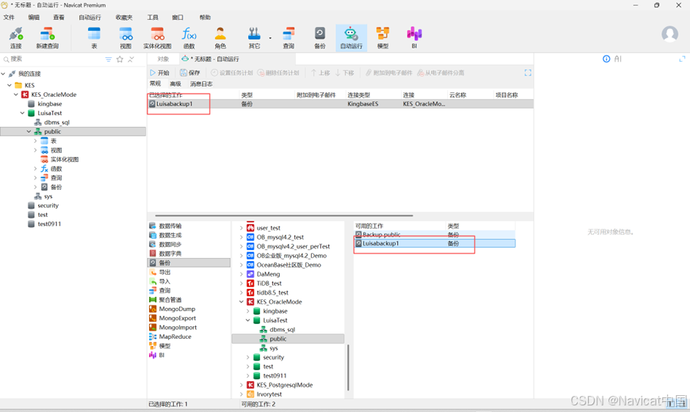
Task: Click the Role (角色) toolbar icon
Action: tap(220, 37)
